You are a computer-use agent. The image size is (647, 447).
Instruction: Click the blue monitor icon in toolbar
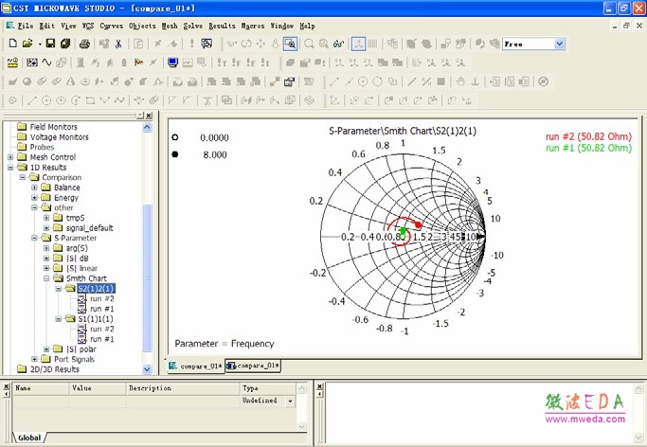click(172, 63)
